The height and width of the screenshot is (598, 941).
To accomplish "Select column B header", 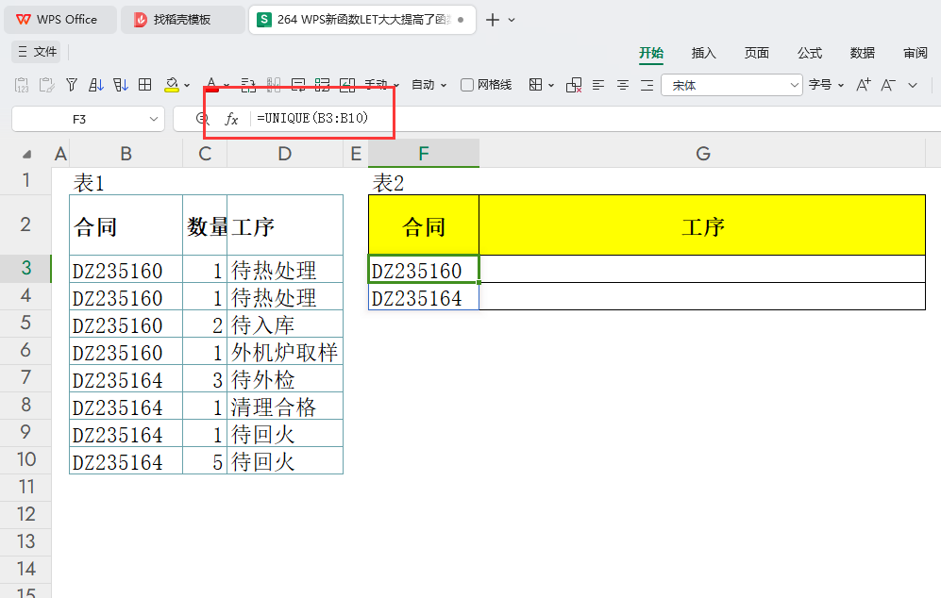I will [126, 154].
